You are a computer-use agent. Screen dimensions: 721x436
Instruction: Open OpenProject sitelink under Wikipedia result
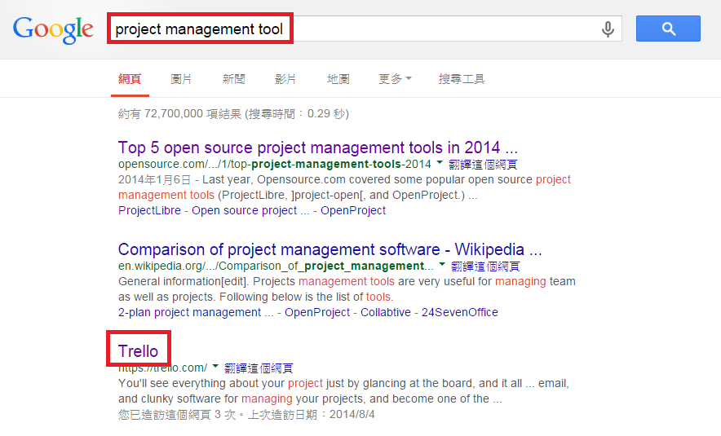tap(317, 312)
